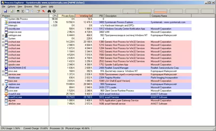Click the red X Kill Process icon
216x131 pixels.
point(43,11)
